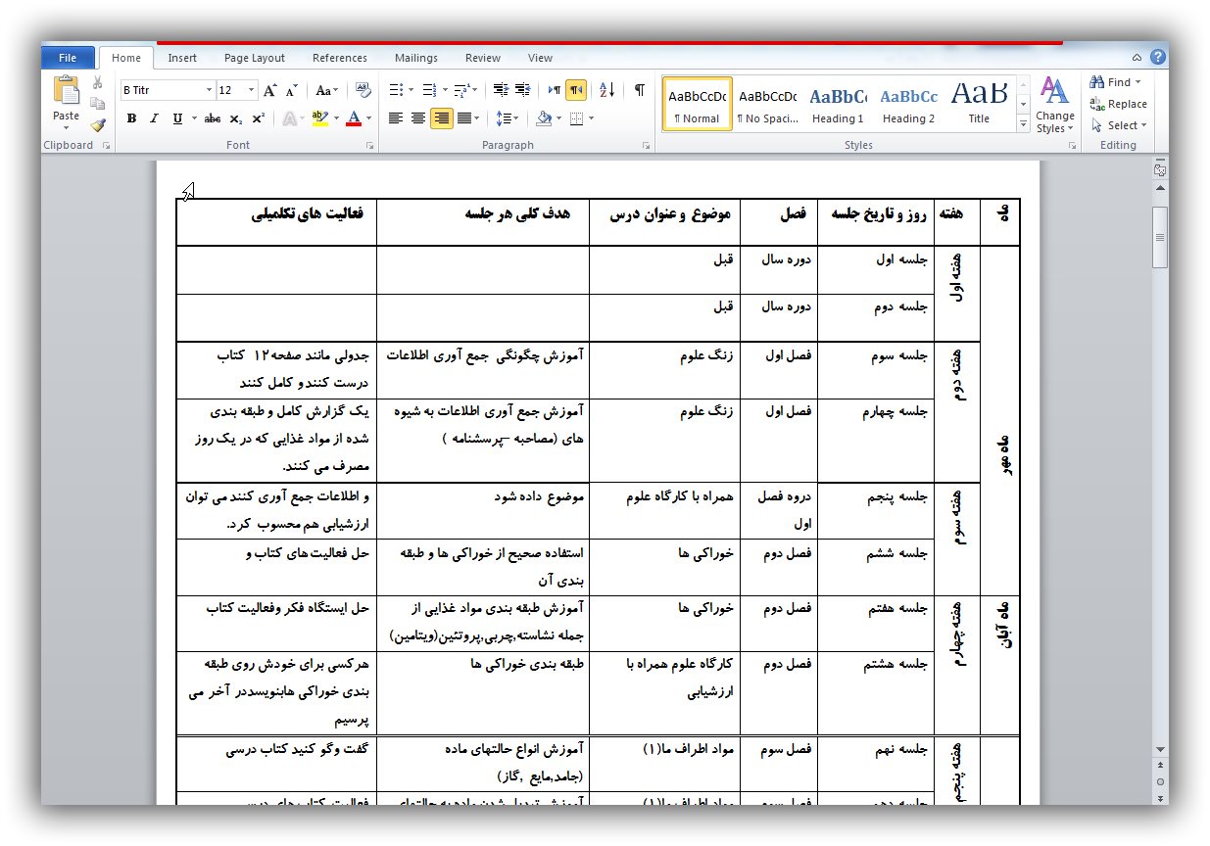Toggle italic formatting
Viewport: 1210px width, 846px height.
pos(154,118)
